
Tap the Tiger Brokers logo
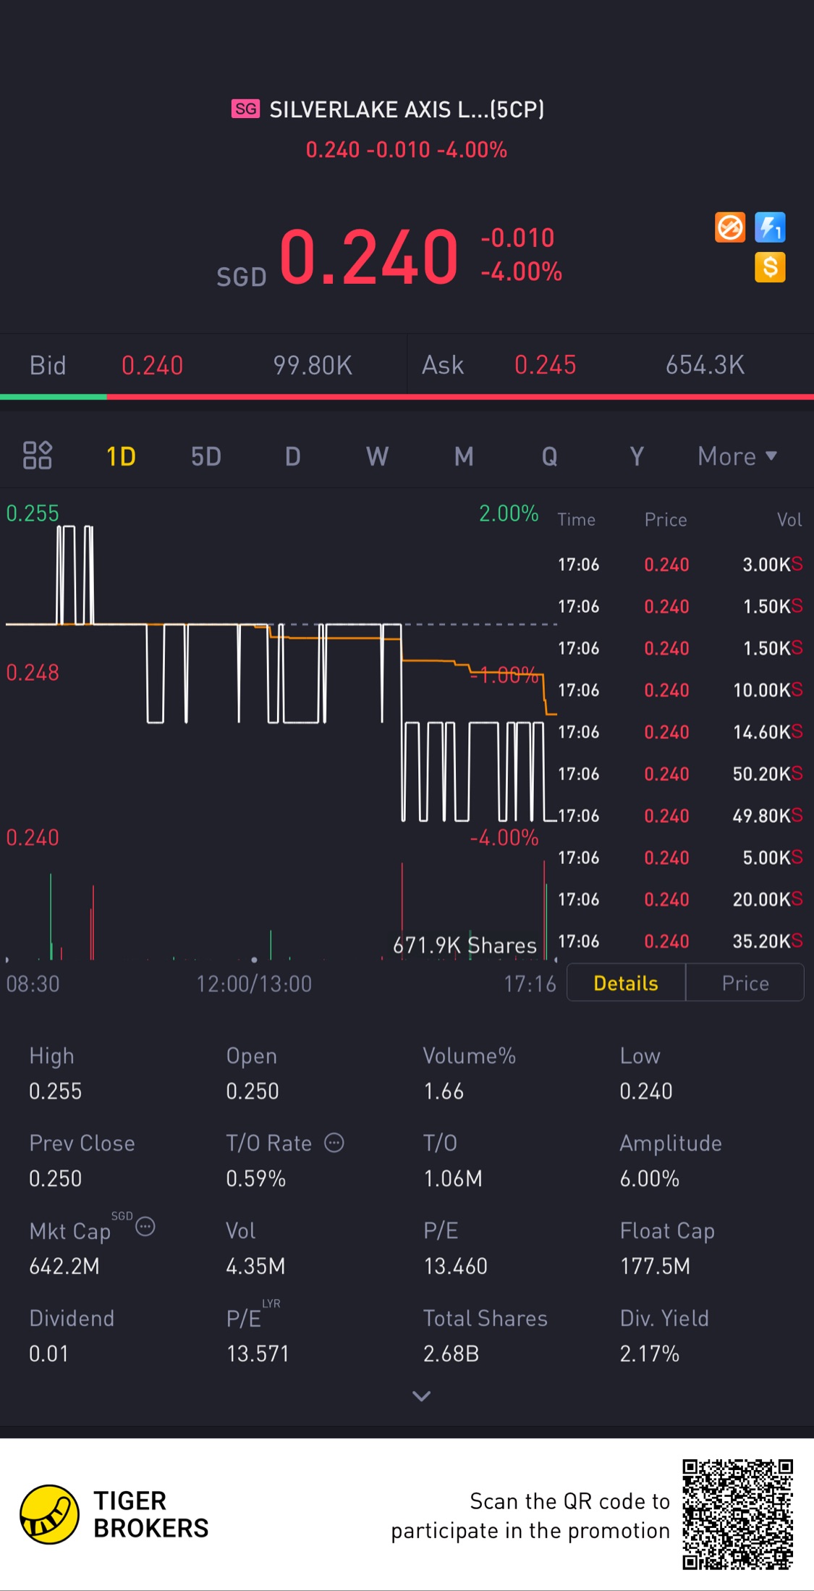click(x=49, y=1514)
